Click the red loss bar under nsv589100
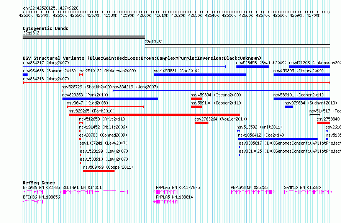 (x=196, y=107)
